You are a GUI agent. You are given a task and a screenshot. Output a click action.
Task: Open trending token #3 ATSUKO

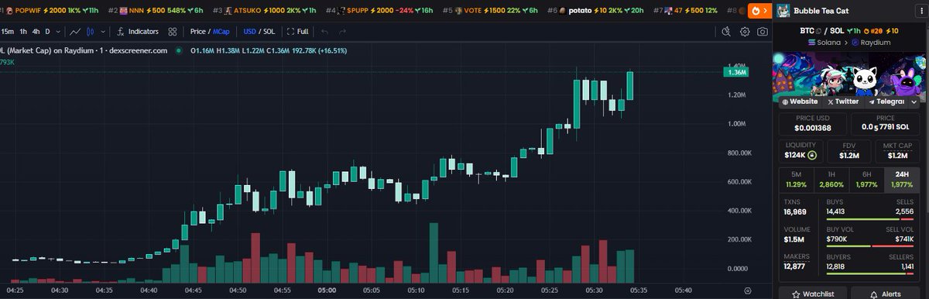[264, 11]
